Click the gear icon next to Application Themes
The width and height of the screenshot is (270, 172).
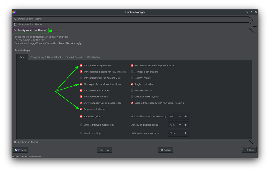(x=15, y=142)
